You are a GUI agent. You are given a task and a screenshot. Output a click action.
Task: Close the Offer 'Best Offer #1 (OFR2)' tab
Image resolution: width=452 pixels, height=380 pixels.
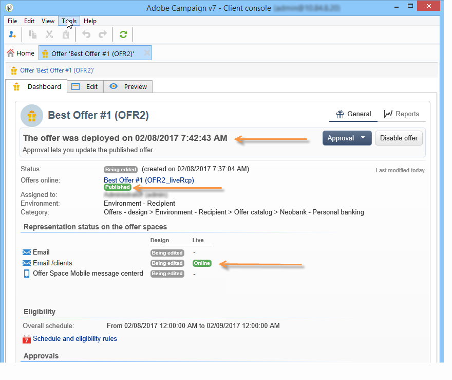(x=147, y=53)
